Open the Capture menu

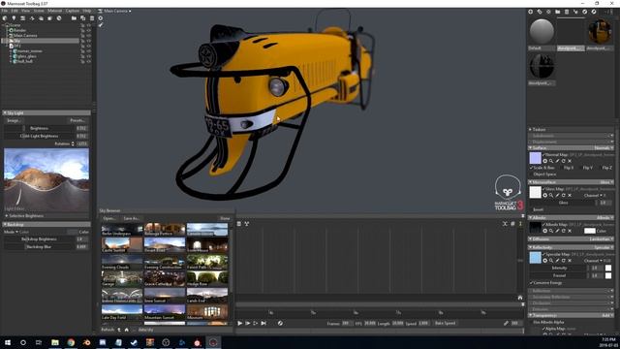tap(73, 11)
